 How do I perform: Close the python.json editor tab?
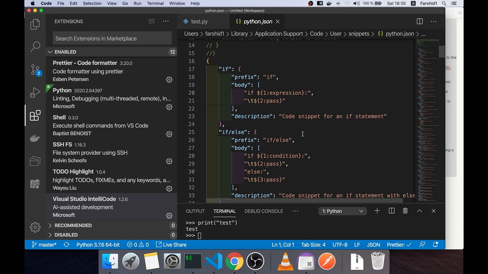coord(278,22)
